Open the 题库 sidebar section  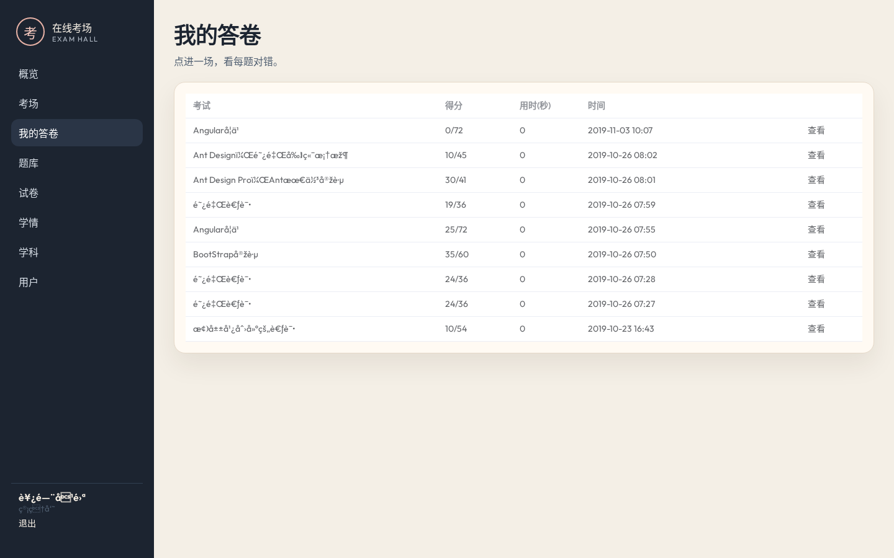[x=77, y=163]
